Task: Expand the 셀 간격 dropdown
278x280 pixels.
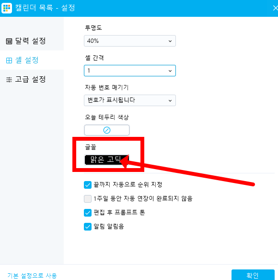Action: pyautogui.click(x=130, y=71)
